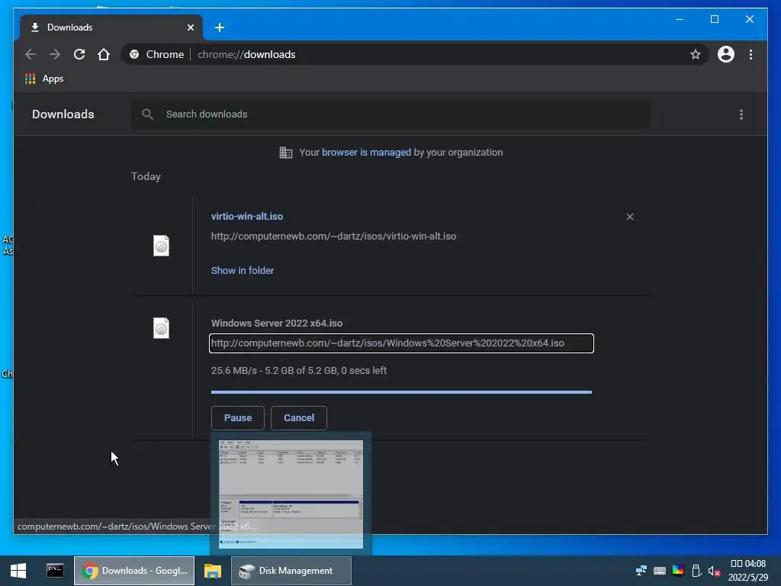Reload the downloads page
Image resolution: width=781 pixels, height=586 pixels.
[x=79, y=54]
